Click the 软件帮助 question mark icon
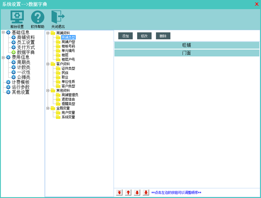The image size is (261, 198). click(x=37, y=17)
